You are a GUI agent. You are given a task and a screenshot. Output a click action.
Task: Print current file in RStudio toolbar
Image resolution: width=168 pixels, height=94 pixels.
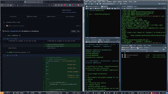pyautogui.click(x=100, y=4)
